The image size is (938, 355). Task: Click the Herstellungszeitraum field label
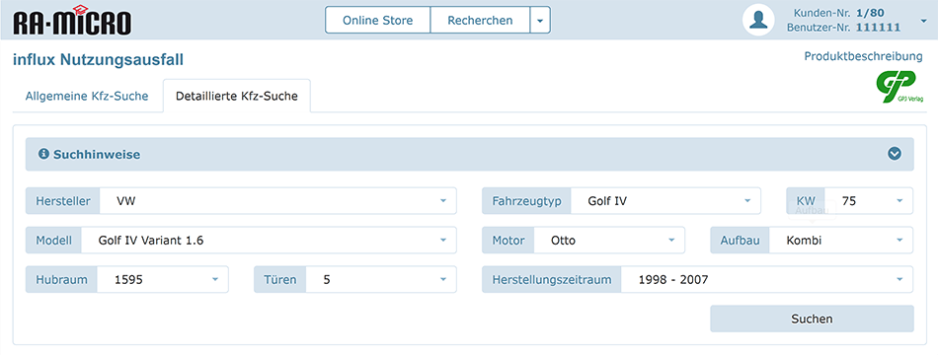click(552, 279)
